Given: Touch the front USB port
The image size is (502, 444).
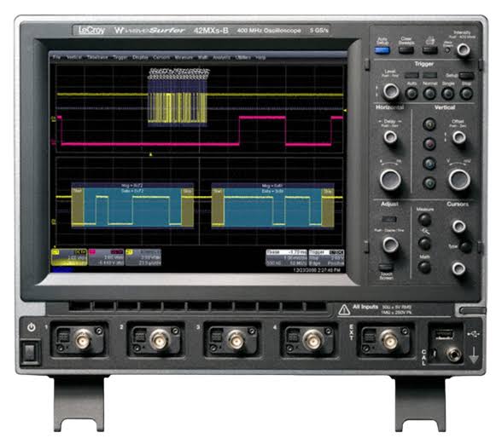Looking at the screenshot, I should click(444, 335).
